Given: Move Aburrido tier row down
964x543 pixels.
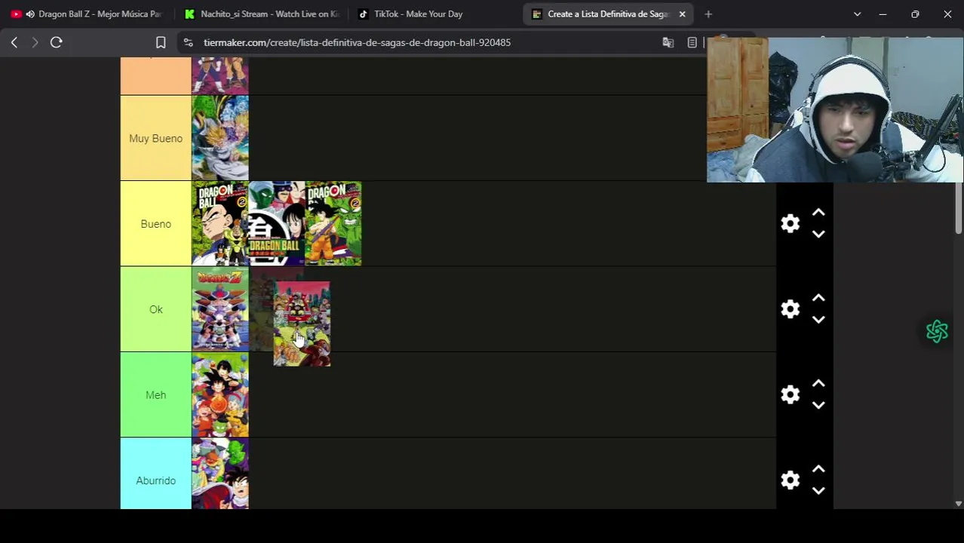Looking at the screenshot, I should [x=818, y=491].
